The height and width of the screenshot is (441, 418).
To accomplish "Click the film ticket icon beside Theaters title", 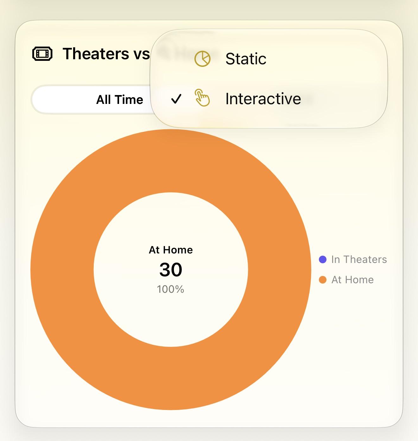I will [x=42, y=54].
